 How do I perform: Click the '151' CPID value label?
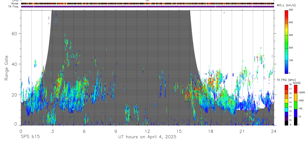[x=147, y=1]
